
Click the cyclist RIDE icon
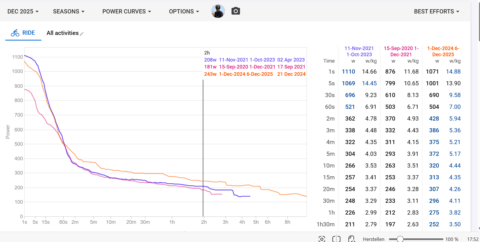click(15, 33)
